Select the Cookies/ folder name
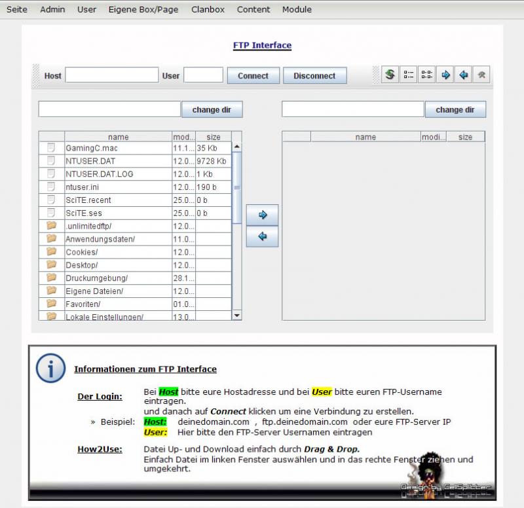This screenshot has height=508, width=524. [x=81, y=253]
